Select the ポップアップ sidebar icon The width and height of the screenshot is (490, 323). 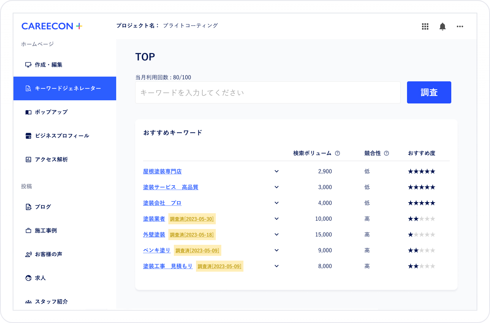click(x=28, y=112)
